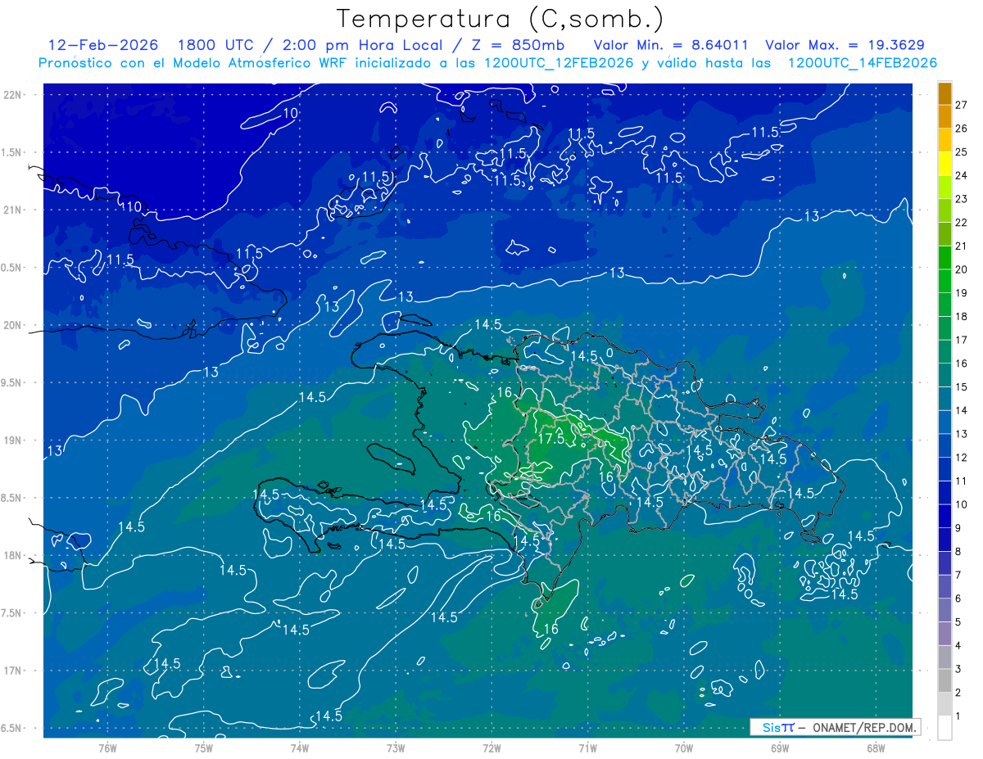
Task: Click the "17N" latitude axis label
Action: [x=12, y=671]
